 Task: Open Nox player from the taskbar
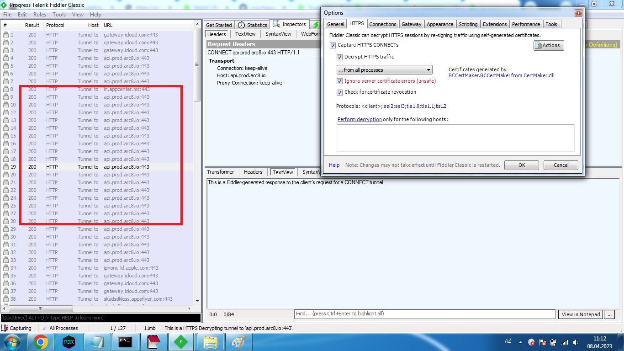click(69, 342)
